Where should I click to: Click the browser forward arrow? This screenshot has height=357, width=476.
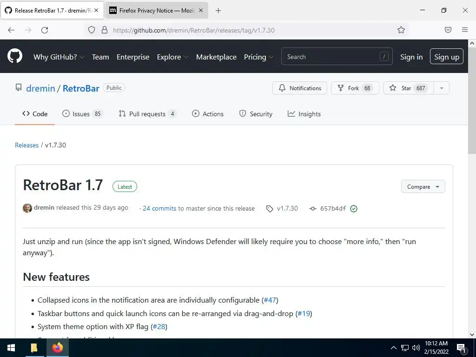28,30
